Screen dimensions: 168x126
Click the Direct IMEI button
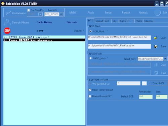pos(158,83)
